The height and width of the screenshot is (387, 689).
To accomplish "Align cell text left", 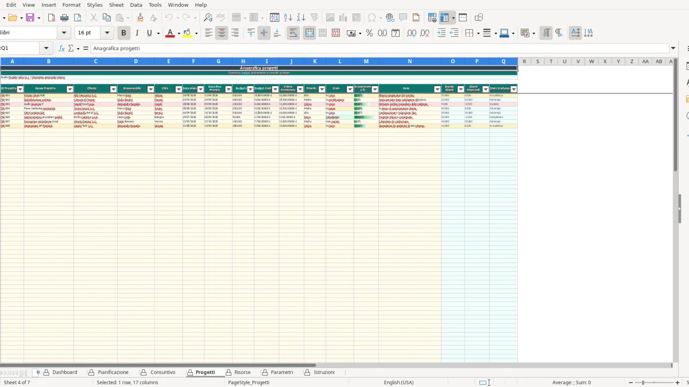I will [x=209, y=33].
